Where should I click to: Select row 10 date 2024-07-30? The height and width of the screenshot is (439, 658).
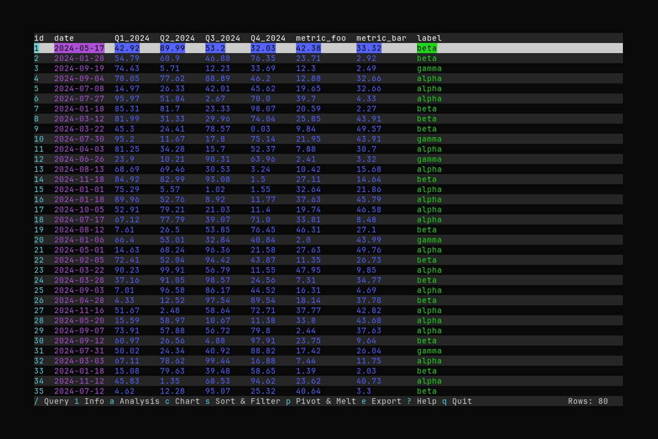click(x=79, y=139)
